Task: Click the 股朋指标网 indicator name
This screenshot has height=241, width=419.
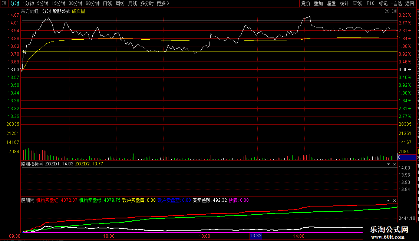Action: [x=32, y=164]
